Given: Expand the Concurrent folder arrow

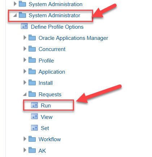Looking at the screenshot, I should pos(25,49).
